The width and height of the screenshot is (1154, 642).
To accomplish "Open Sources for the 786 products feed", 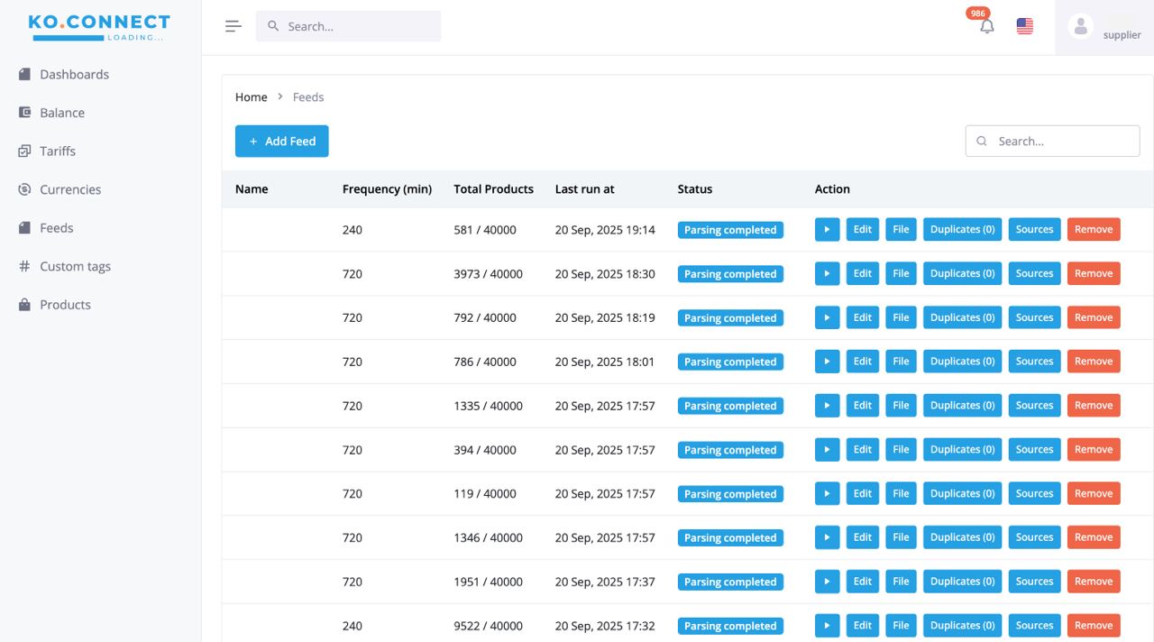I will [1034, 362].
